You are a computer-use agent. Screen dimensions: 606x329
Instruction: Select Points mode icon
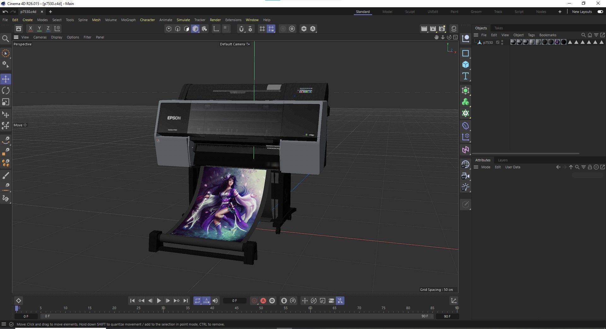[169, 29]
